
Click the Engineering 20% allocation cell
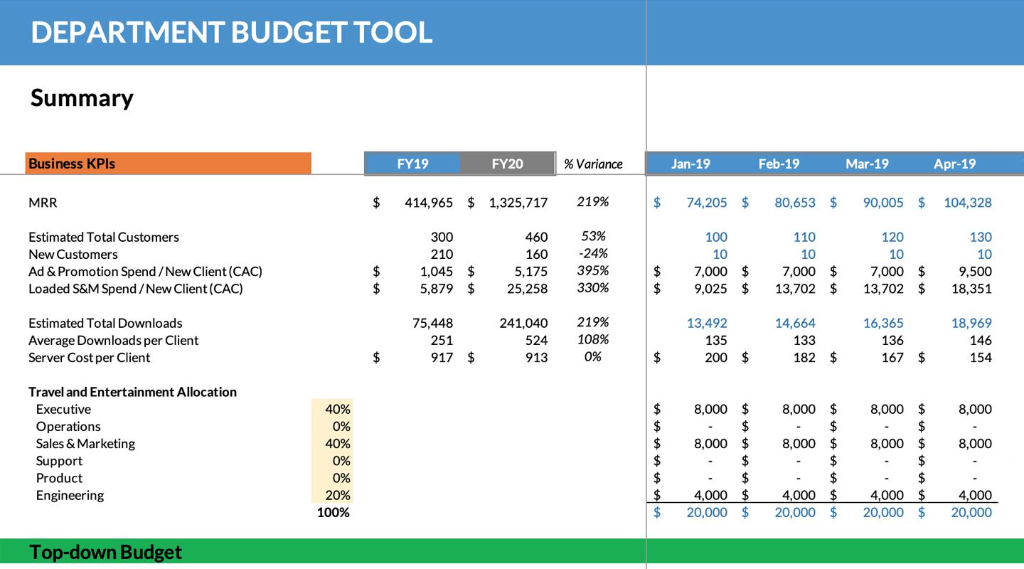(332, 494)
